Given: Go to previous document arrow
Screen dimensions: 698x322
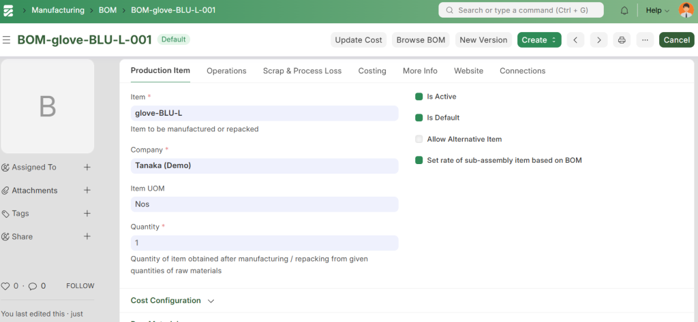Looking at the screenshot, I should (575, 40).
